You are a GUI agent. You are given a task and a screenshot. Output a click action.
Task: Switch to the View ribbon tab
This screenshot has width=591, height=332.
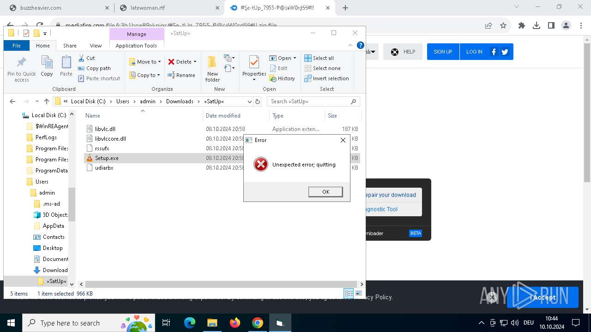[x=96, y=45]
